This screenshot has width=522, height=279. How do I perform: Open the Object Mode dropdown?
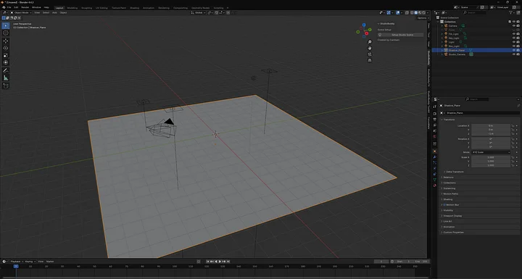click(21, 12)
